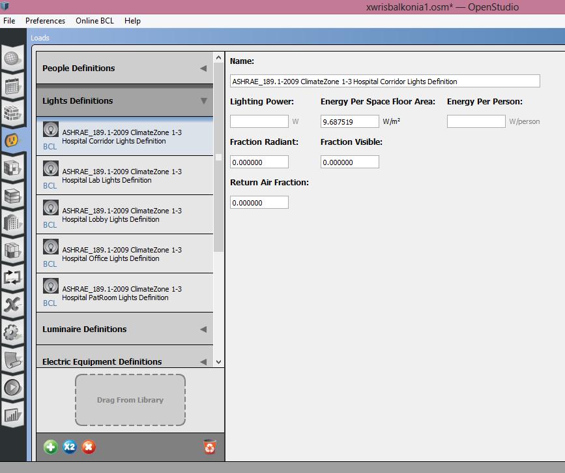This screenshot has height=473, width=565.
Task: Click the Fraction Radiant input field
Action: [x=259, y=162]
